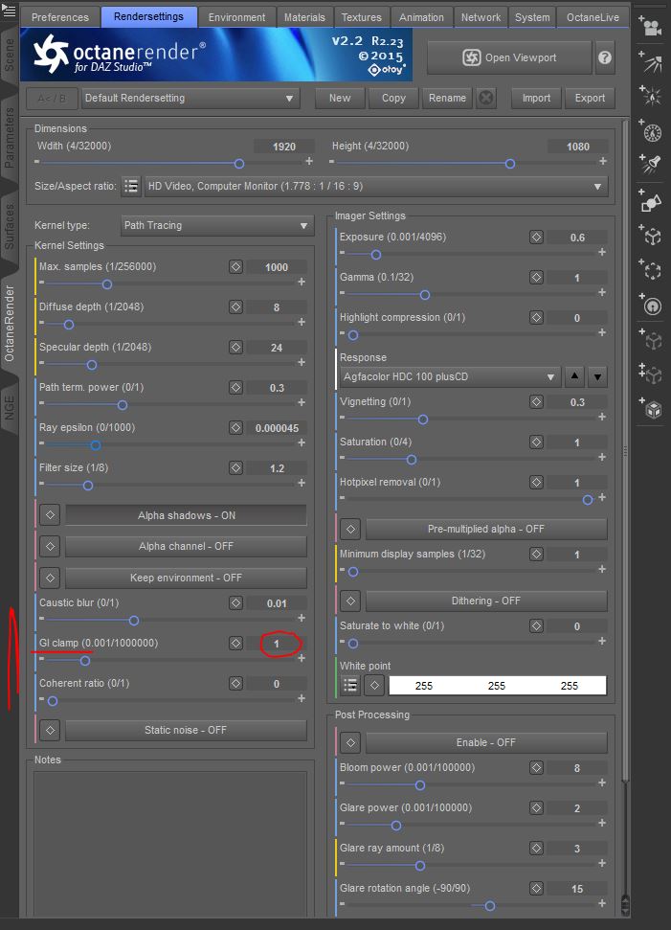The image size is (671, 930).
Task: Add a linear point light icon
Action: pyautogui.click(x=651, y=131)
